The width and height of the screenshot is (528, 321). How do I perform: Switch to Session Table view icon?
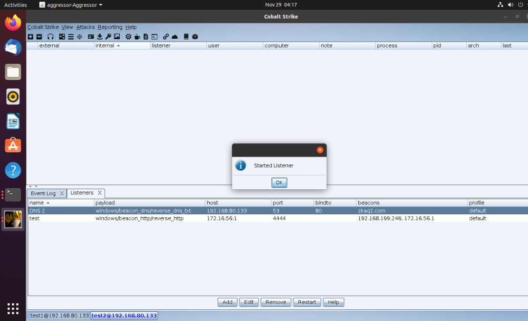point(71,37)
